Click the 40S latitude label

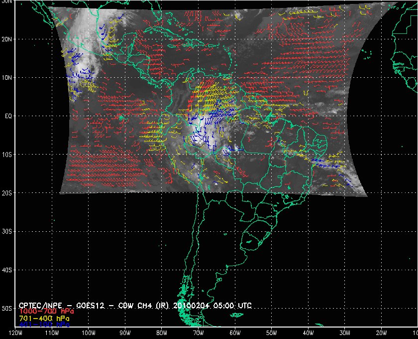coord(6,270)
